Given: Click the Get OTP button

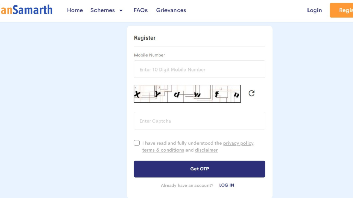Looking at the screenshot, I should [200, 169].
